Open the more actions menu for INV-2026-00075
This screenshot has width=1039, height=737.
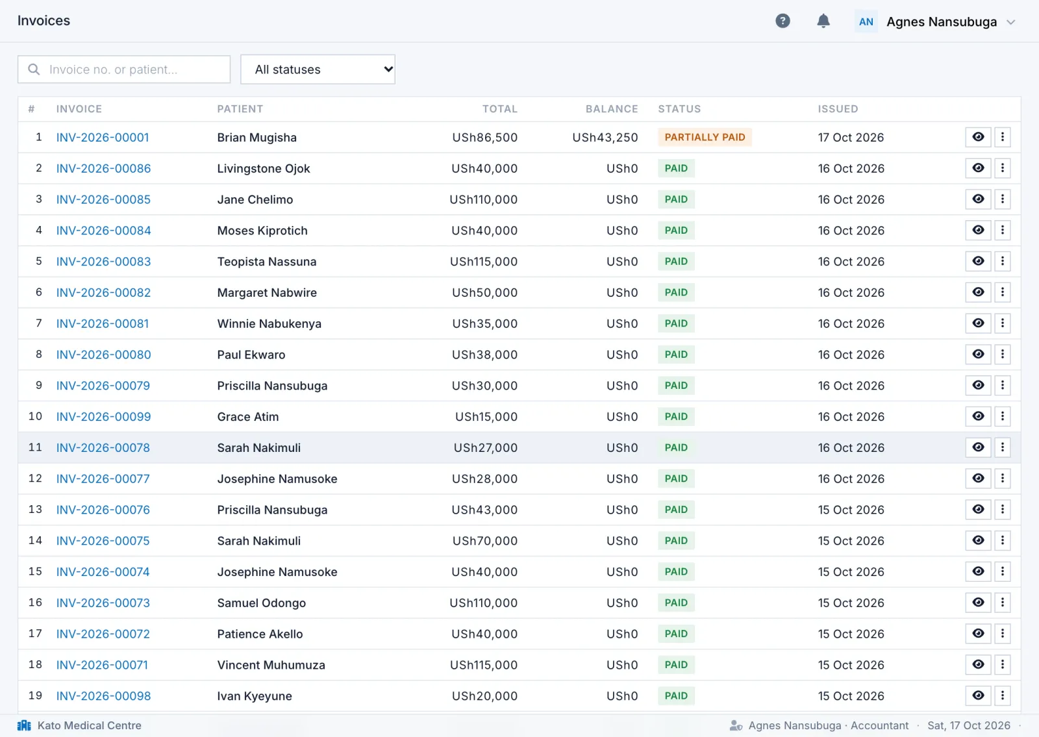click(1003, 540)
